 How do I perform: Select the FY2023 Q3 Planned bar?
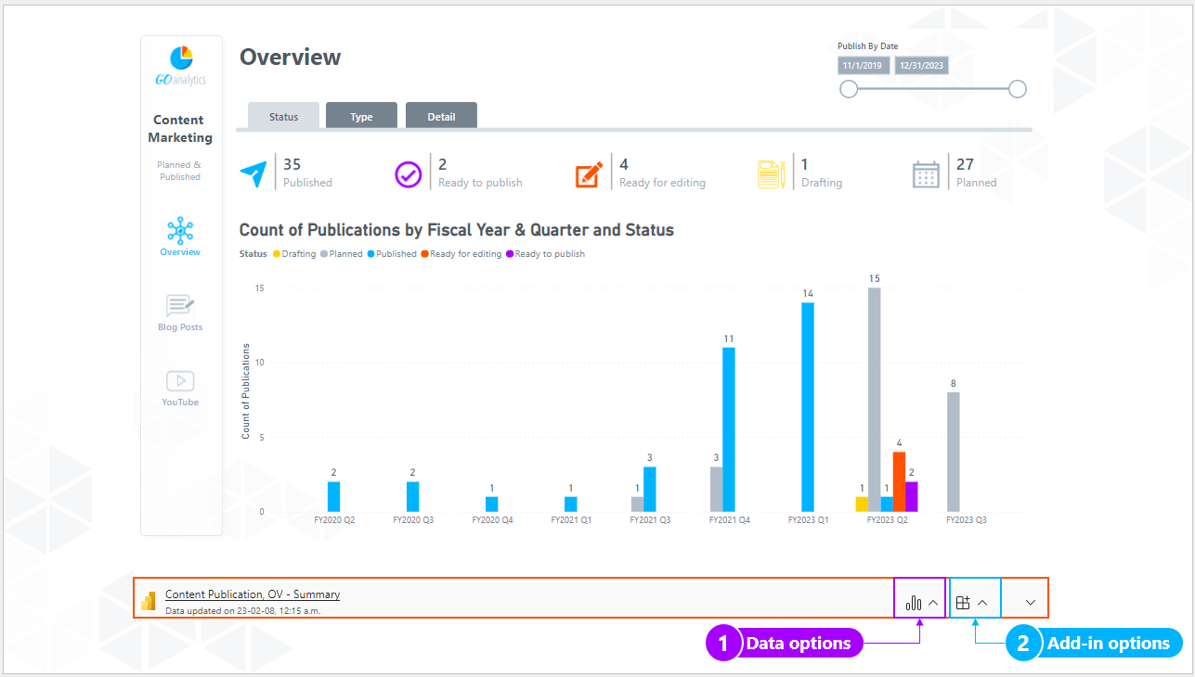954,452
